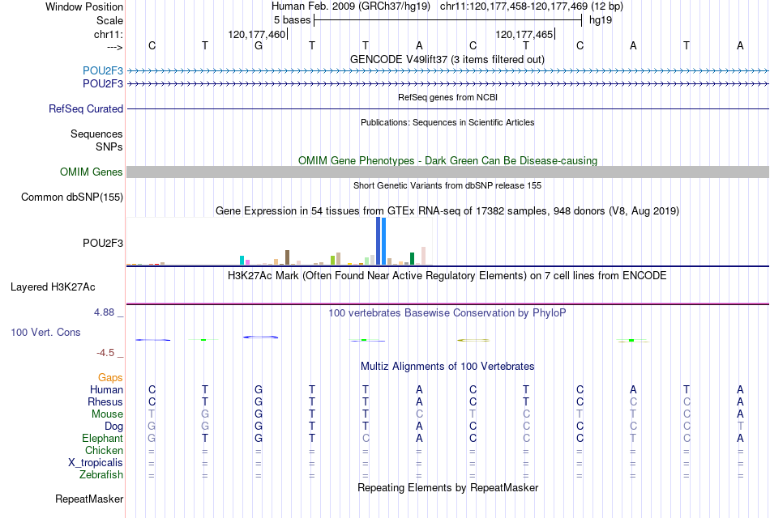Click the Common dbSNP(155) track label

[x=71, y=197]
